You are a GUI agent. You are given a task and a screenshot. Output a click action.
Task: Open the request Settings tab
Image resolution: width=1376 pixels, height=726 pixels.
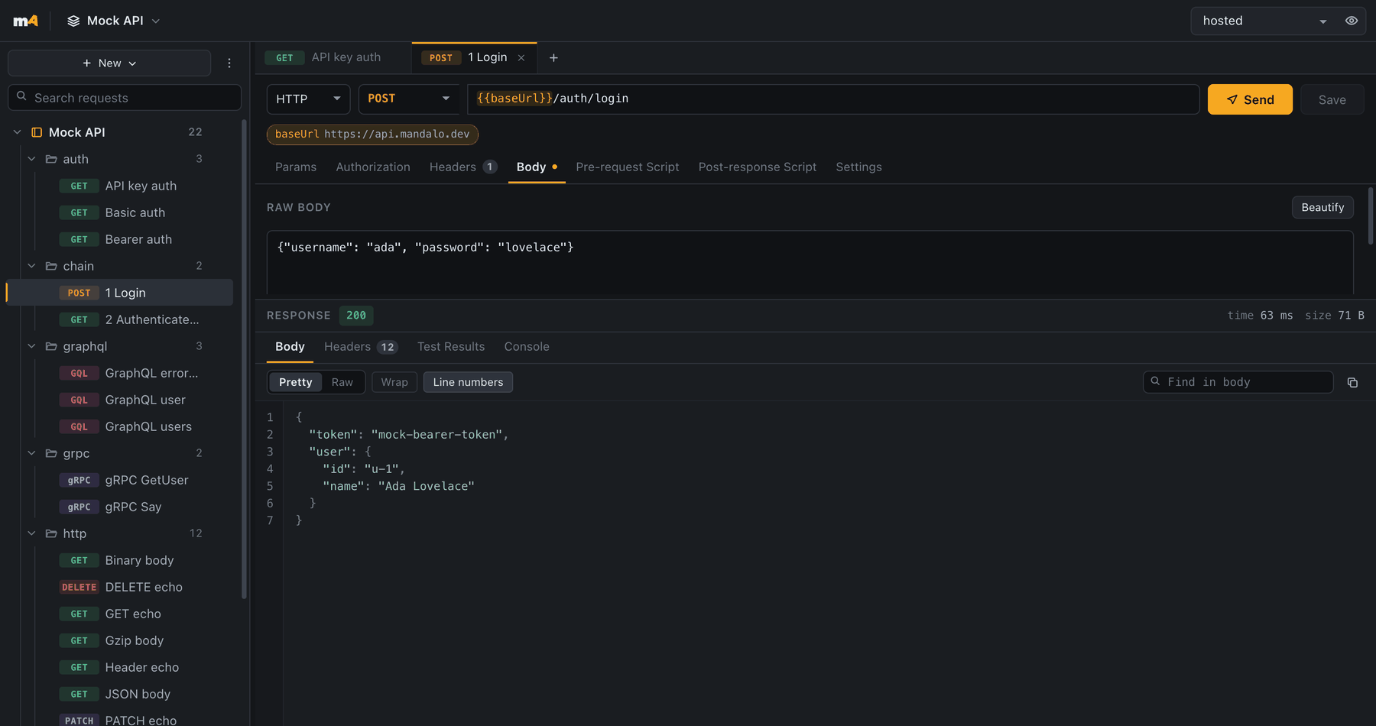[x=858, y=167]
